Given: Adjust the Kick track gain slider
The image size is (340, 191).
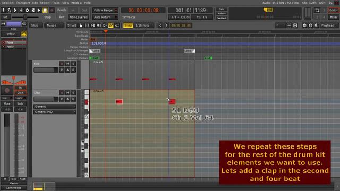Looking at the screenshot, I should click(x=46, y=70).
